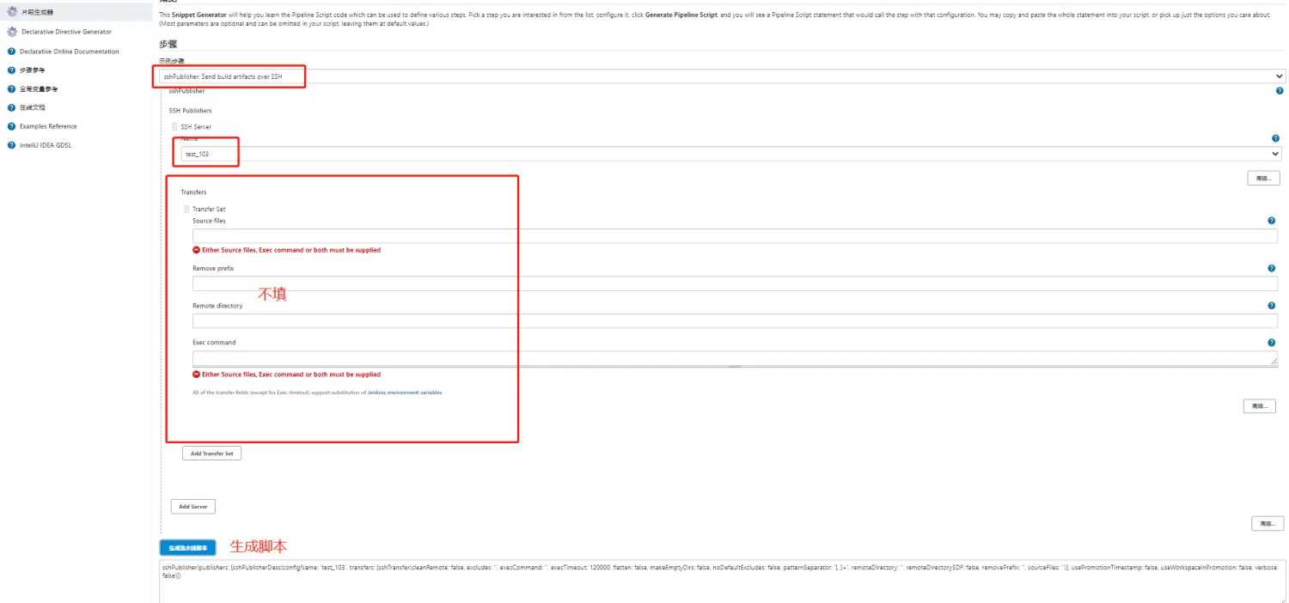Expand the sshPublisher sample step dropdown
The height and width of the screenshot is (603, 1289).
pos(722,76)
